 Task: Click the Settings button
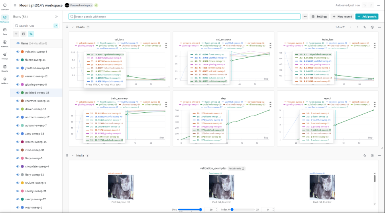tap(319, 16)
